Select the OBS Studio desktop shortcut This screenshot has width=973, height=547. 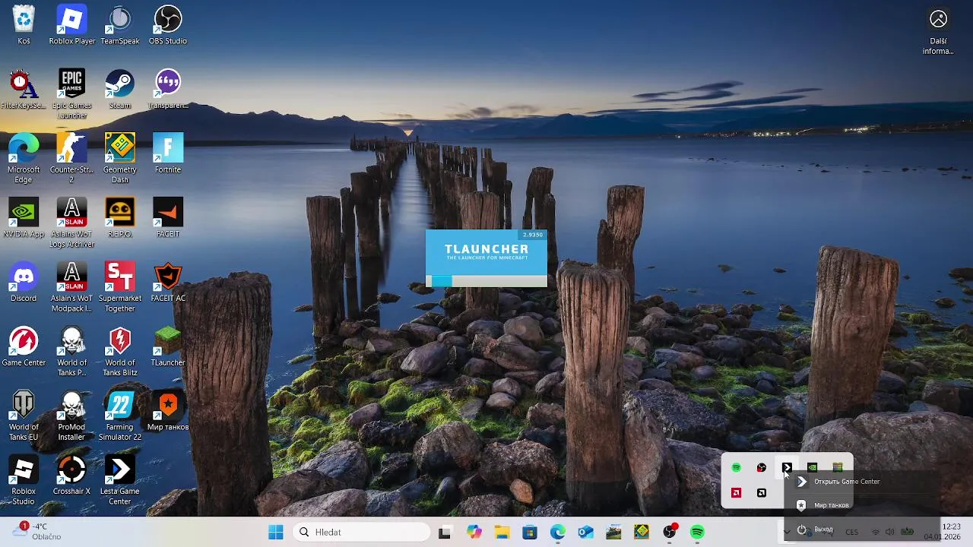tap(168, 25)
